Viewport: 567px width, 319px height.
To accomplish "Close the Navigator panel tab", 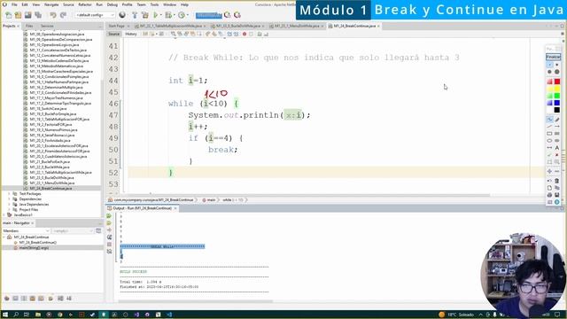I will [33, 223].
